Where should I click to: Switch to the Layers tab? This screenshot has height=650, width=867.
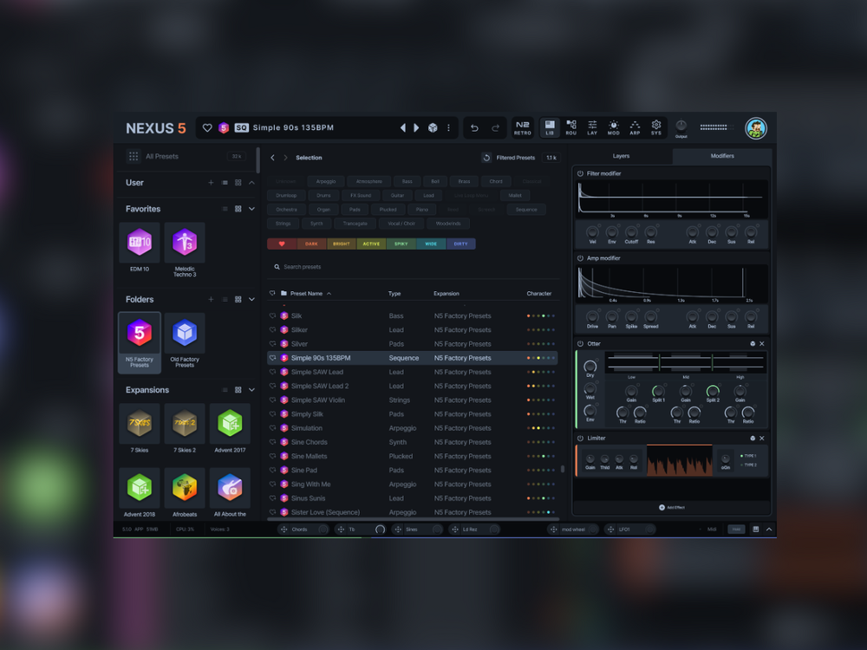coord(621,157)
